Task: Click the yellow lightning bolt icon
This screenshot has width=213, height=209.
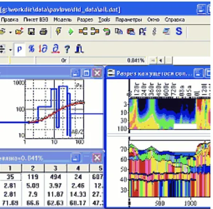Action: click(x=59, y=31)
